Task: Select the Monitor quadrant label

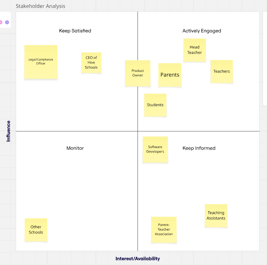Action: coord(75,148)
